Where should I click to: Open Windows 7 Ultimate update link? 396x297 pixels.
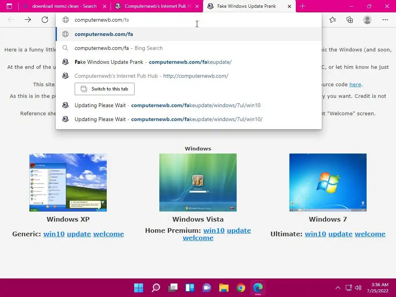(x=340, y=234)
